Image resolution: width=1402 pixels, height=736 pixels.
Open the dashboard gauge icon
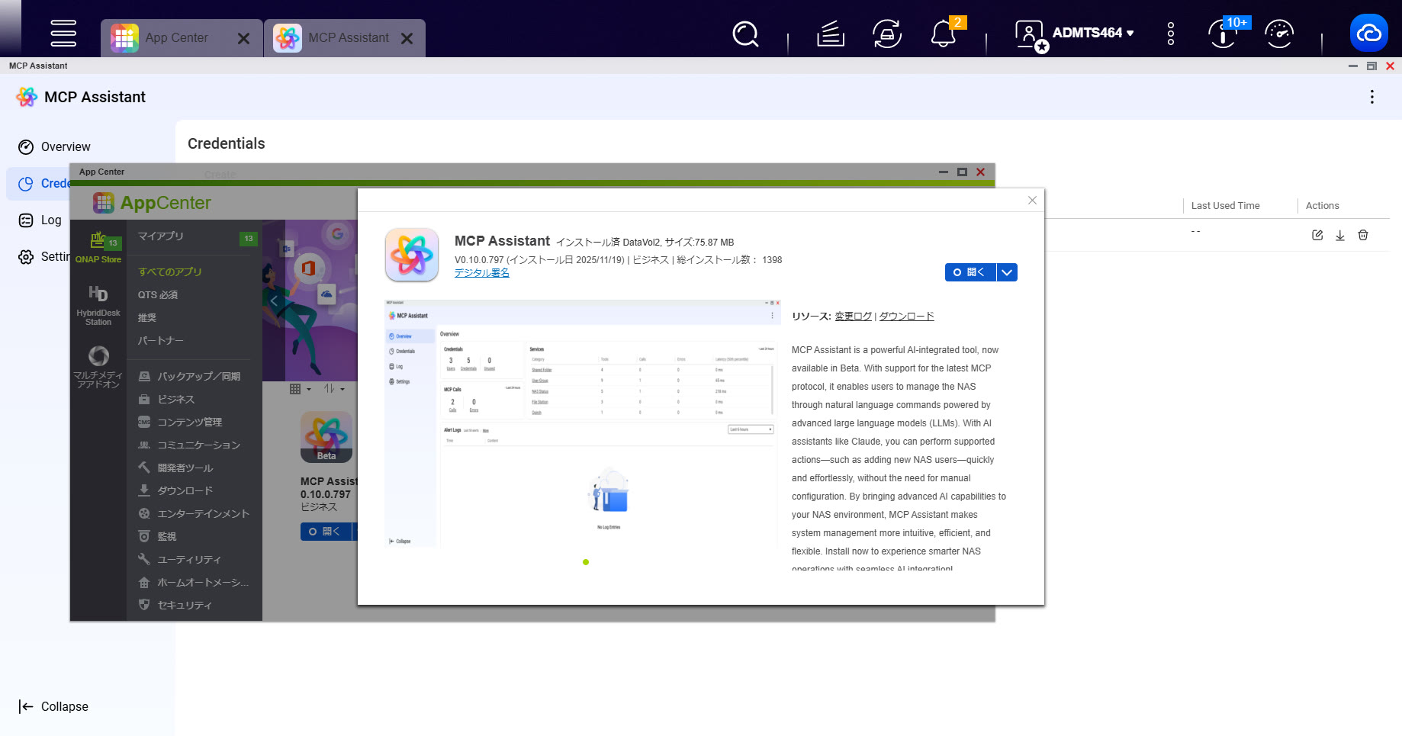pyautogui.click(x=1279, y=34)
